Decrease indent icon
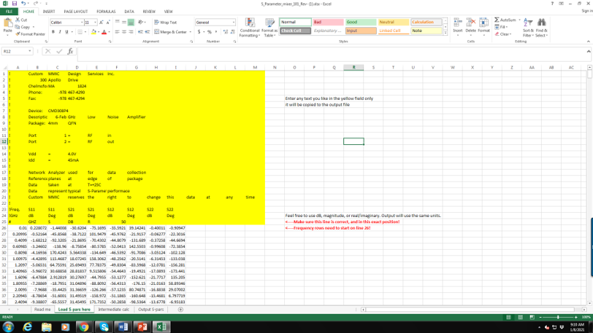Screen dimensions: 593x333 coord(140,32)
